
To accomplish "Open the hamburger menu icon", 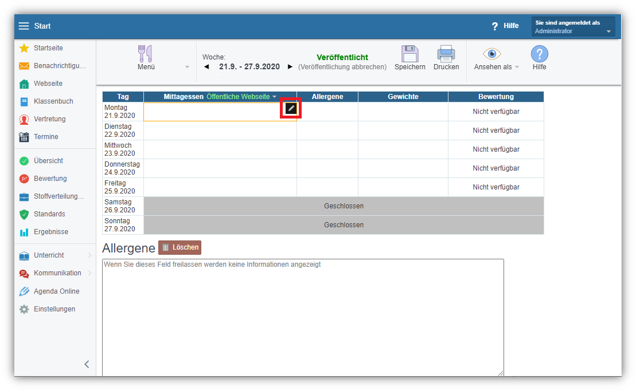I will (24, 26).
